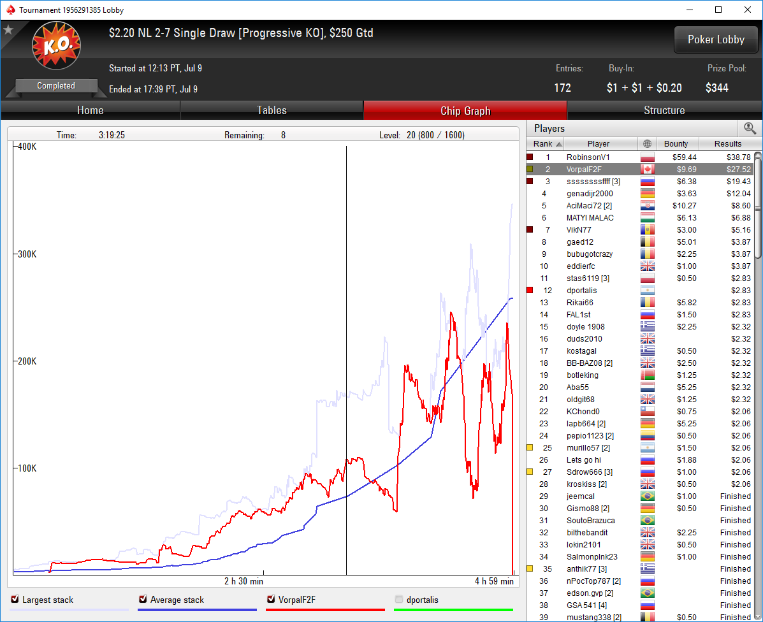This screenshot has height=622, width=763.
Task: Click the Poker Lobby button
Action: click(716, 40)
